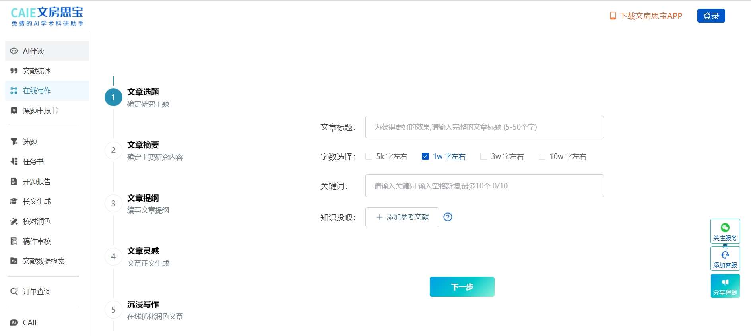Click the help question mark icon
This screenshot has height=336, width=751.
pyautogui.click(x=448, y=217)
